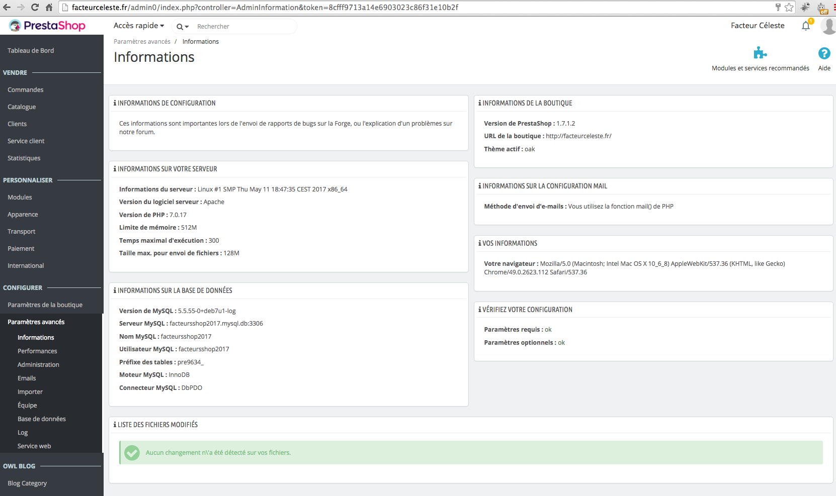Viewport: 836px width, 496px height.
Task: Click the PHP version value 7.0.17
Action: (178, 215)
